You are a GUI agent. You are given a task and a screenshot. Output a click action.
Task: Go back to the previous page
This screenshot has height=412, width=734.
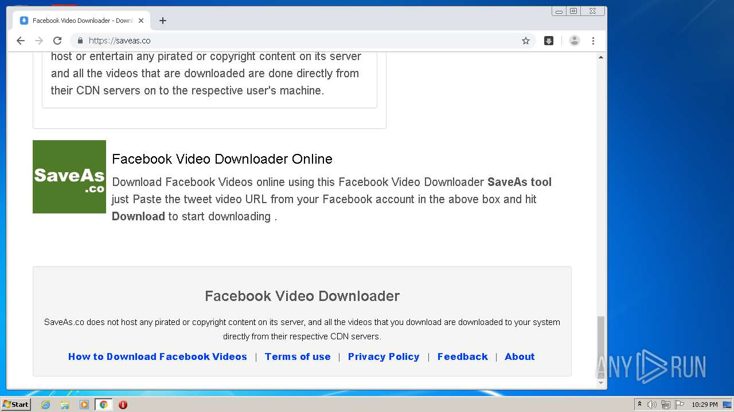click(21, 41)
